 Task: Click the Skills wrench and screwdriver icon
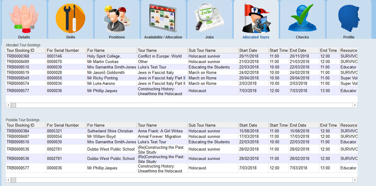click(x=70, y=19)
